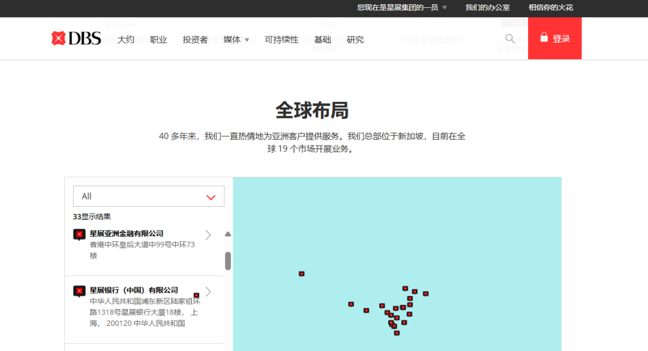Image resolution: width=648 pixels, height=351 pixels.
Task: Click the list scrollbar up arrow
Action: point(228,234)
